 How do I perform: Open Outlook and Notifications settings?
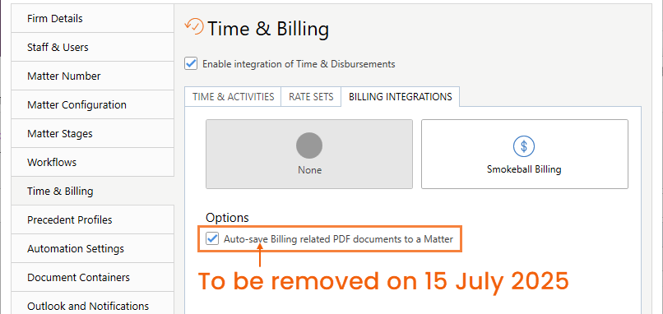(93, 303)
